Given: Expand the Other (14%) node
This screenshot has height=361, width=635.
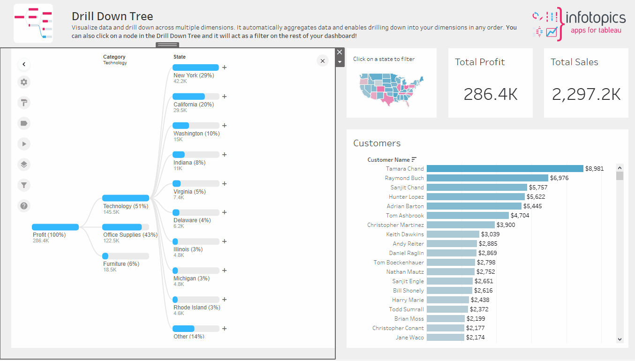Looking at the screenshot, I should [x=225, y=329].
